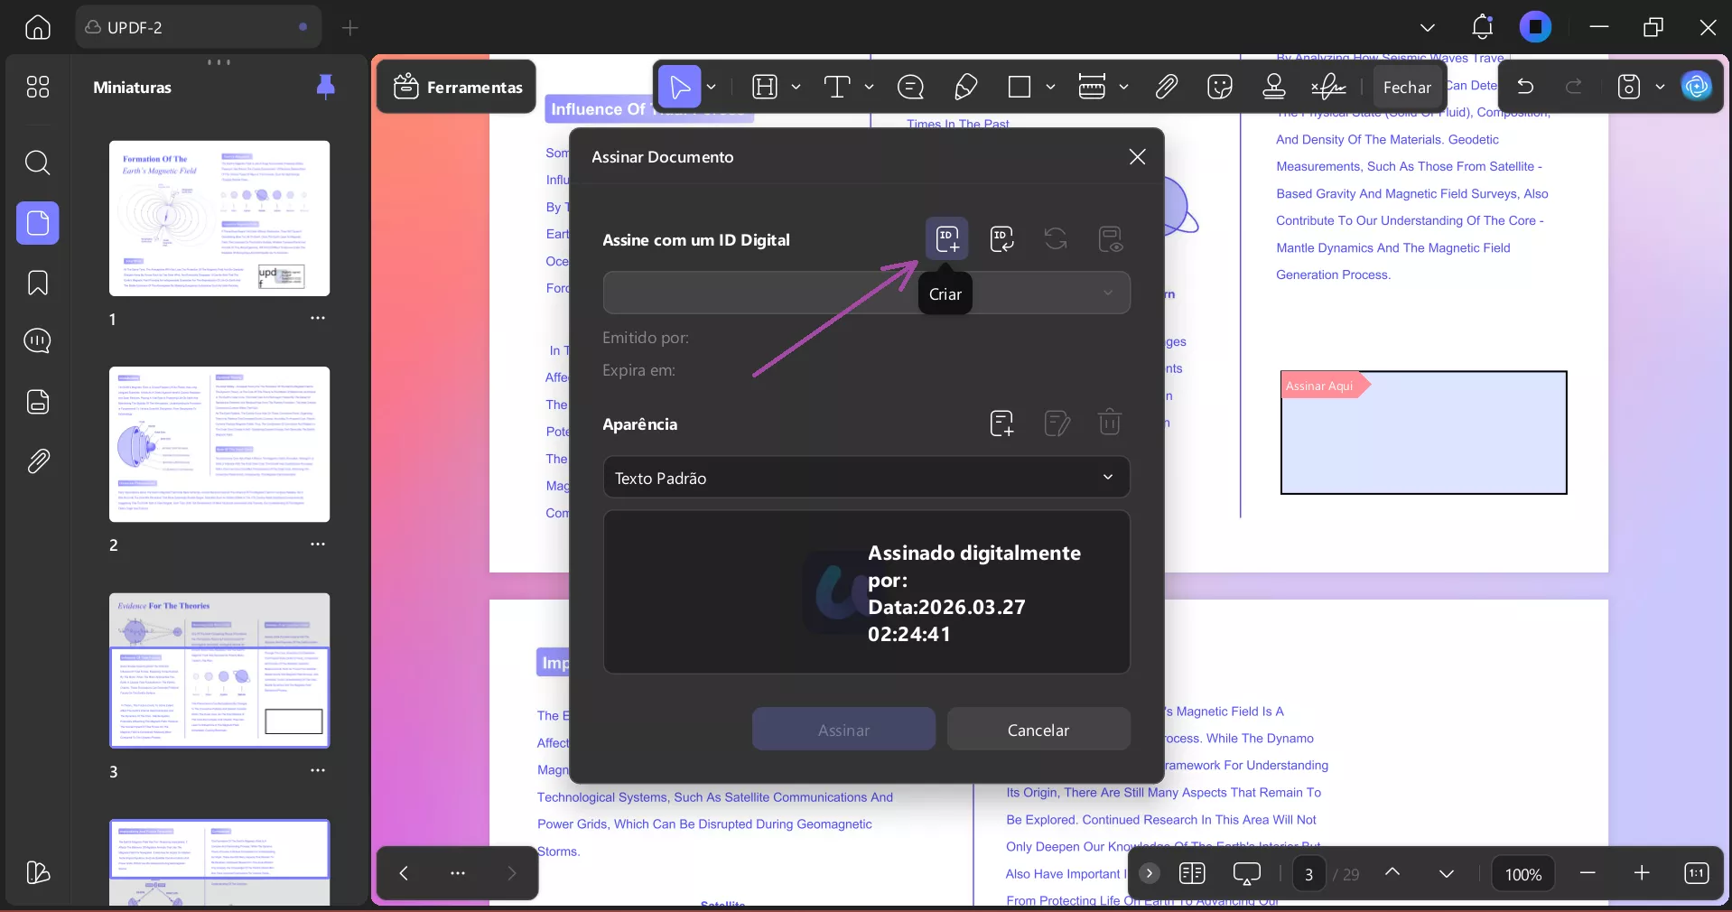The image size is (1732, 912).
Task: Toggle the Miniaturas panel pin
Action: 326,87
